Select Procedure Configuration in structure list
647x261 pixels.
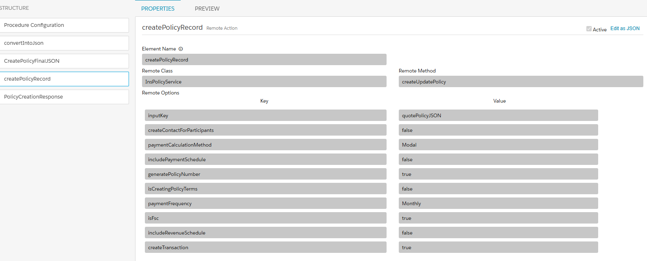coord(64,25)
